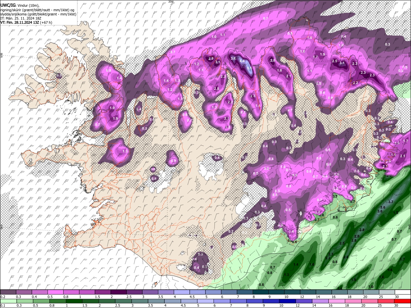Click the 'slydda/snjókoma (grátt/bleikt/grænt - mm/1klst)' line
This screenshot has height=308, width=411.
(38, 14)
